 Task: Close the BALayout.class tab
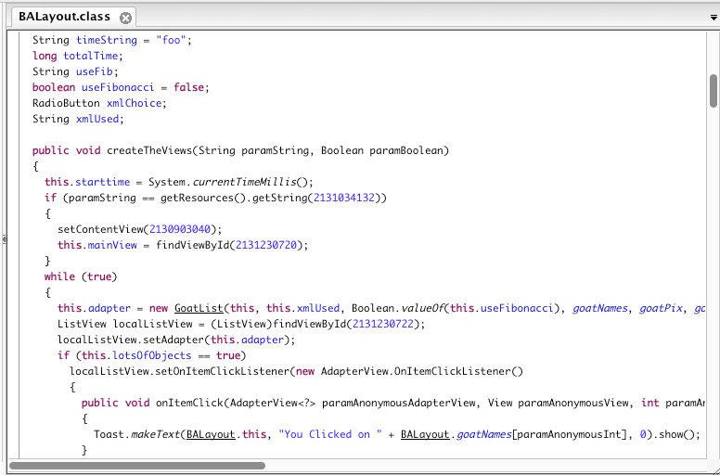[x=125, y=18]
